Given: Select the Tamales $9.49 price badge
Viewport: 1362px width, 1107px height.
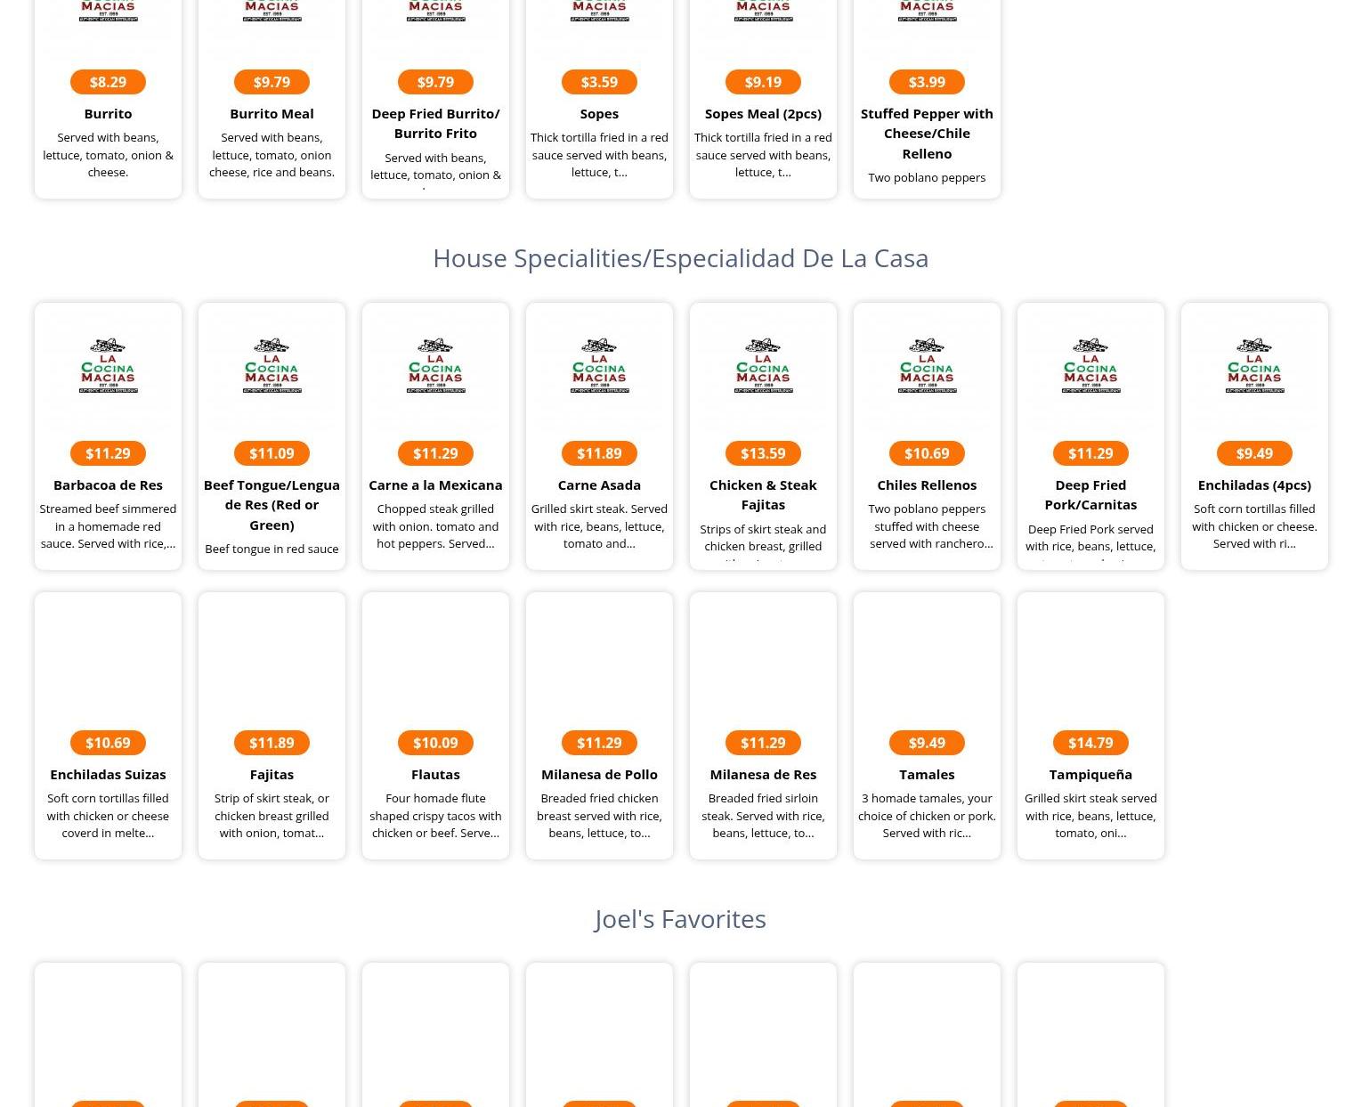Looking at the screenshot, I should click(927, 743).
